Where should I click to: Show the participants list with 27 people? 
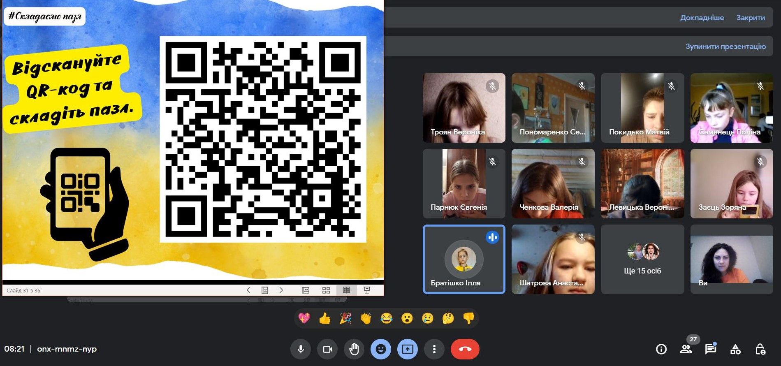click(686, 349)
